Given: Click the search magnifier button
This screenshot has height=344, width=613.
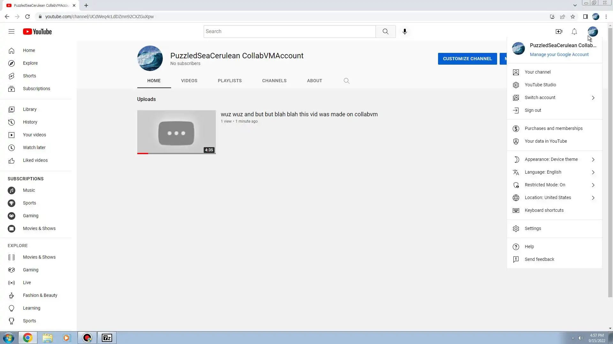Looking at the screenshot, I should (x=385, y=32).
